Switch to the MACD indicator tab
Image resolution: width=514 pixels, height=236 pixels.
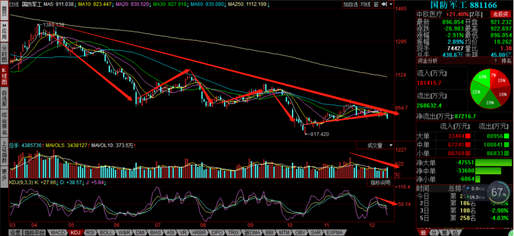[x=58, y=233]
